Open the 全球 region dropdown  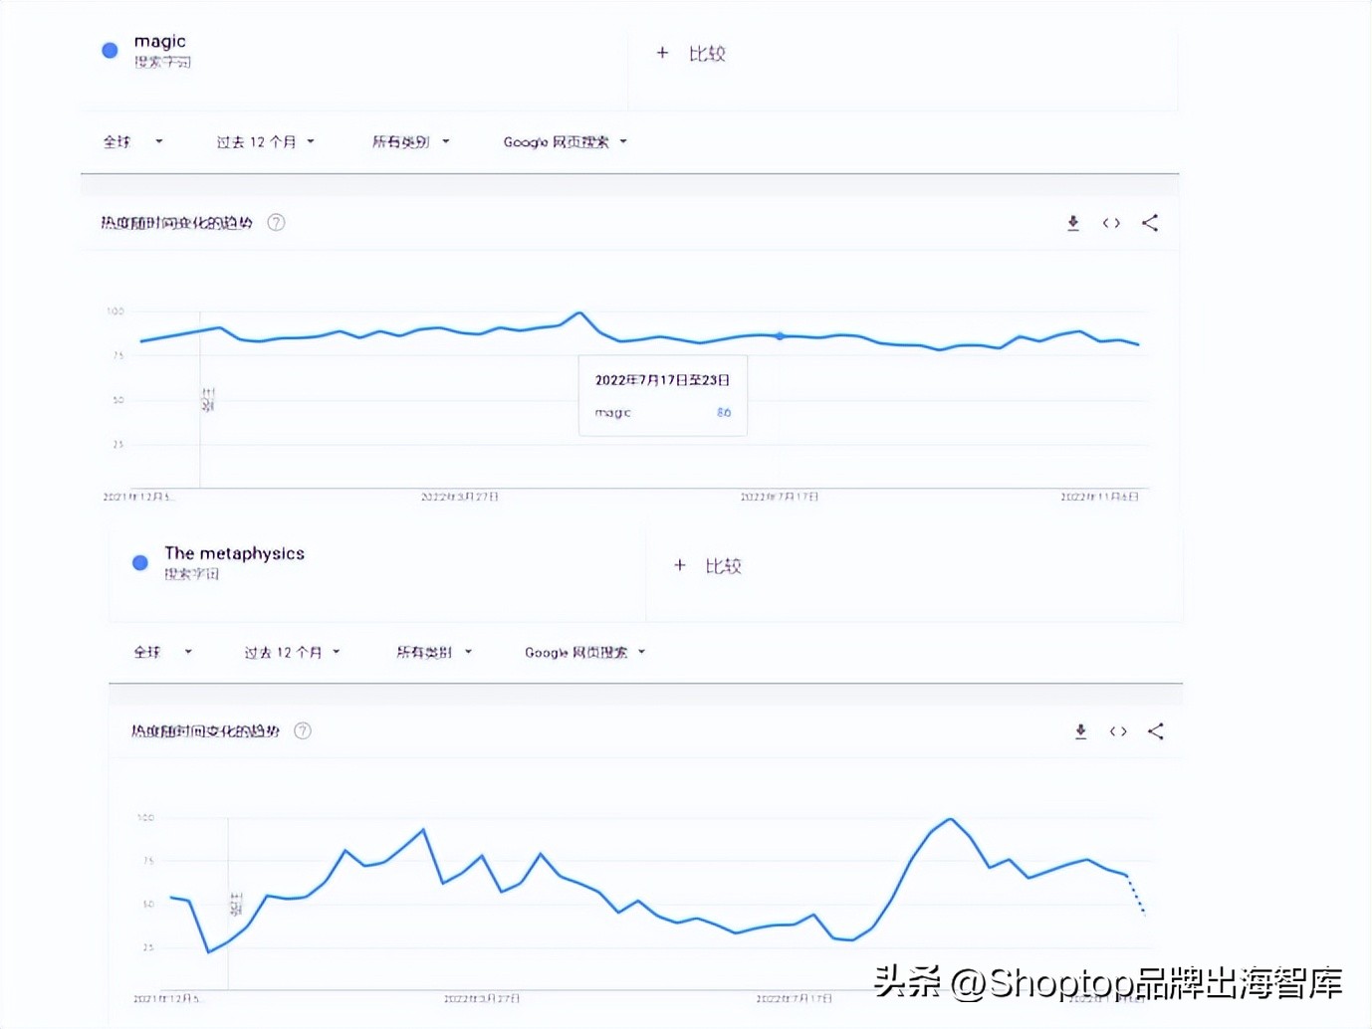130,141
